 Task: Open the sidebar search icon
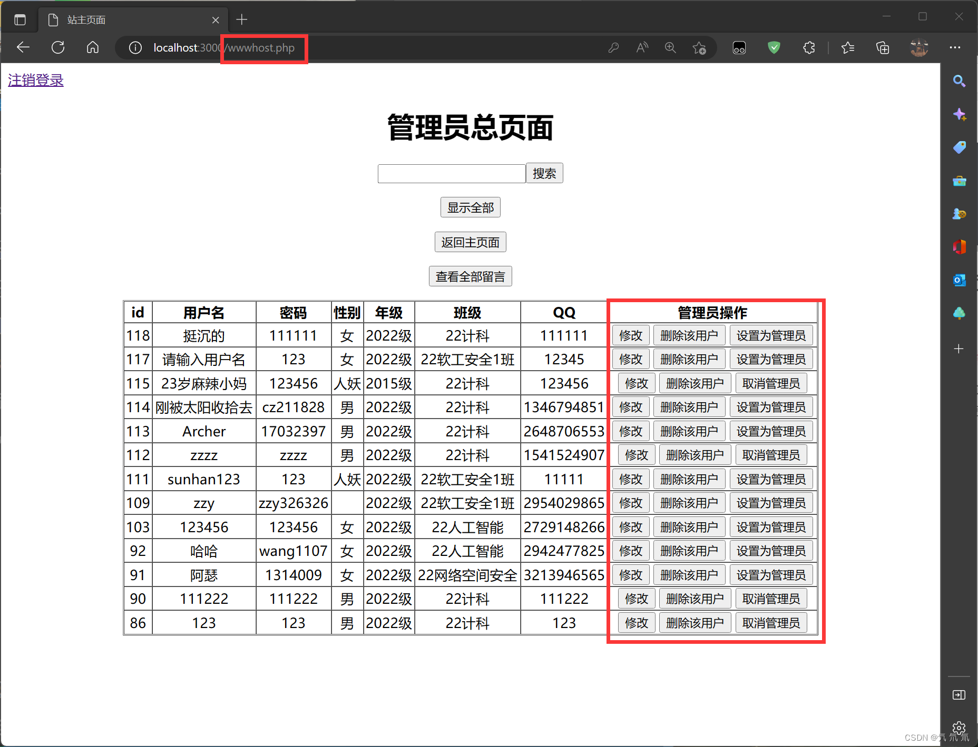tap(959, 81)
